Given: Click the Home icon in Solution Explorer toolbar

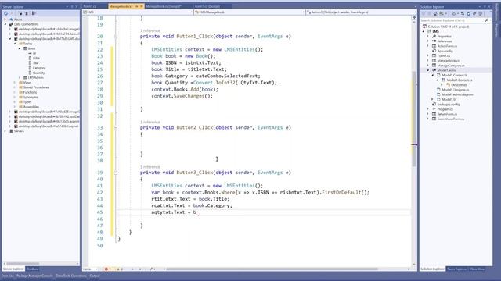Looking at the screenshot, I should tap(435, 14).
